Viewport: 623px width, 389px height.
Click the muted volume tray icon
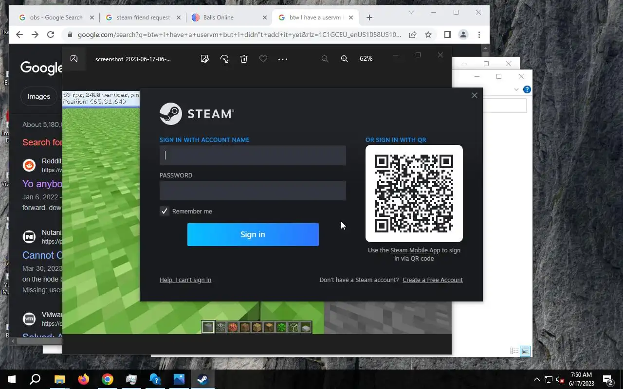click(560, 379)
